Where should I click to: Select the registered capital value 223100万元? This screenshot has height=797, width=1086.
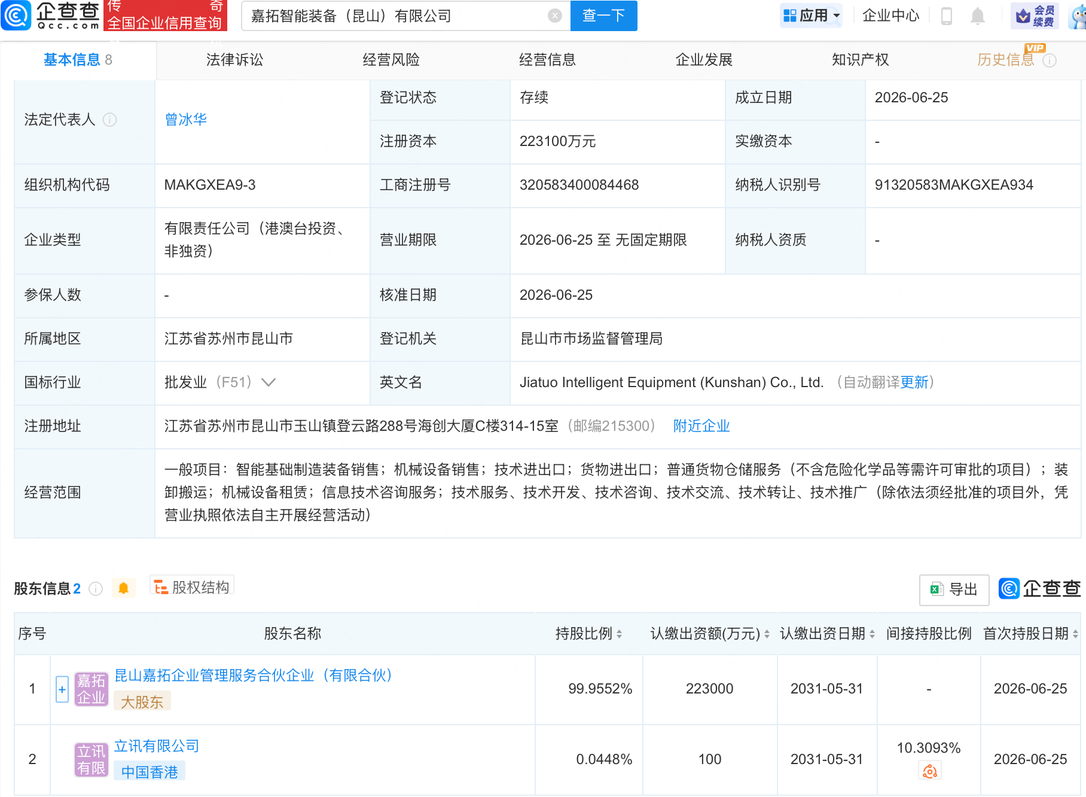coord(557,141)
